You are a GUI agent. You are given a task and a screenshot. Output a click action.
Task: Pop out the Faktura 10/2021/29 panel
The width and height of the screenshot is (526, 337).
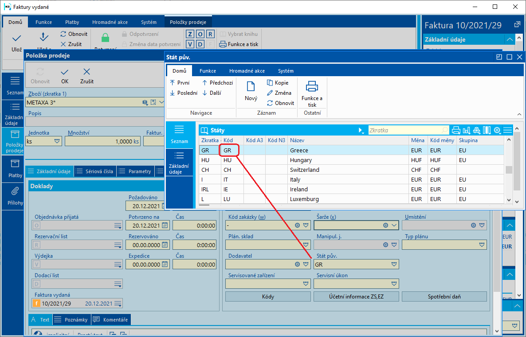coord(517,25)
